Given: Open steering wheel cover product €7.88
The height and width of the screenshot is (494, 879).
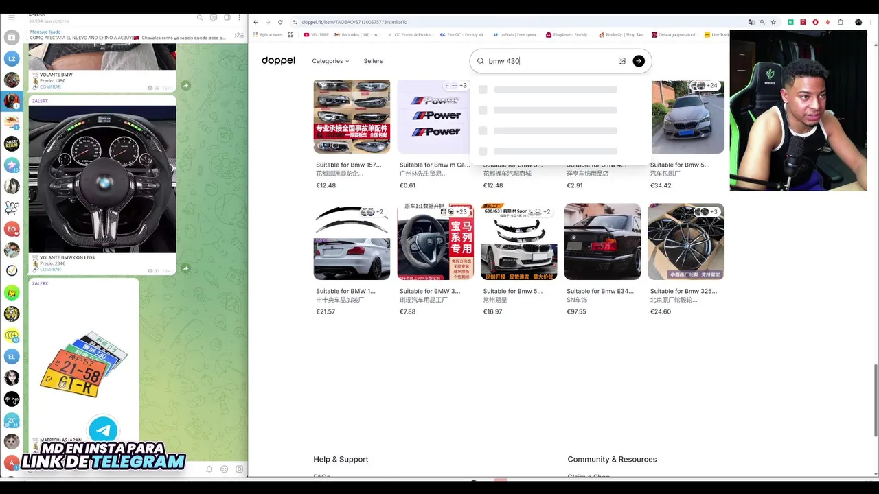Looking at the screenshot, I should tap(435, 242).
